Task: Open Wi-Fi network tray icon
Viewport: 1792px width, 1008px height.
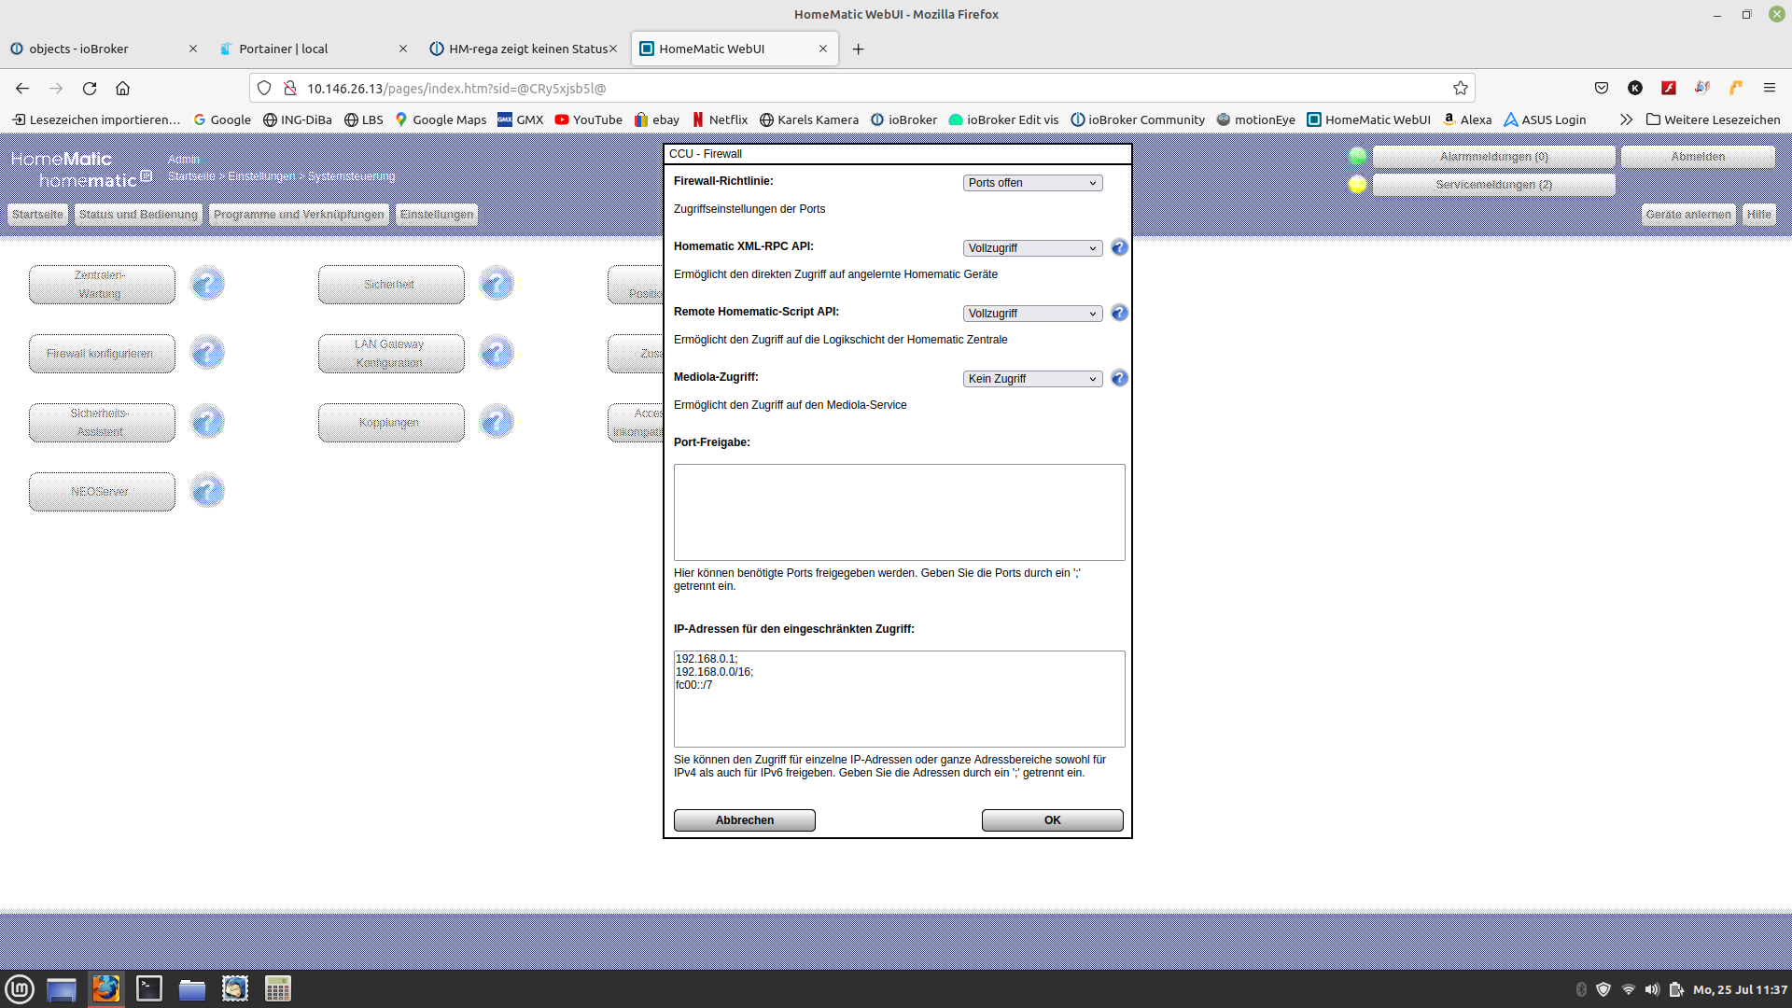Action: 1629,989
